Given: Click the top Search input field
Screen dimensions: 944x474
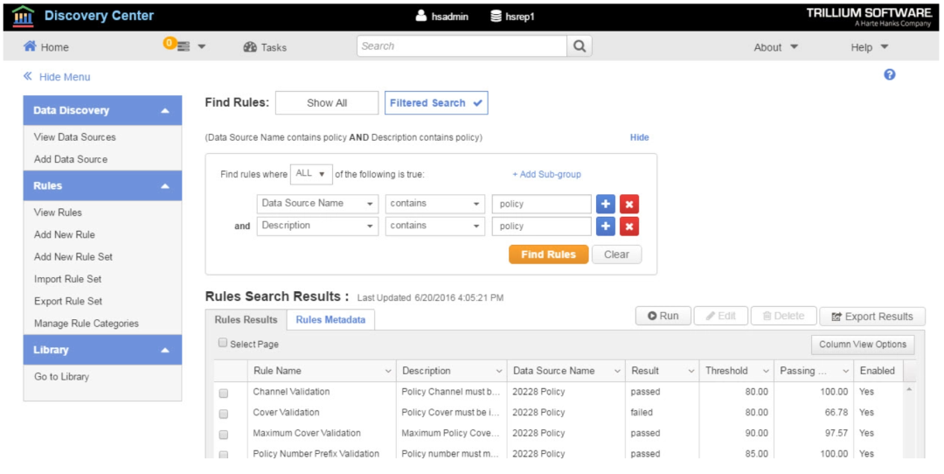Looking at the screenshot, I should point(462,46).
